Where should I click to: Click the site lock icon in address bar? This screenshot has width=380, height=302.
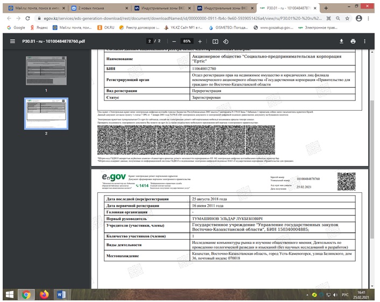click(39, 18)
